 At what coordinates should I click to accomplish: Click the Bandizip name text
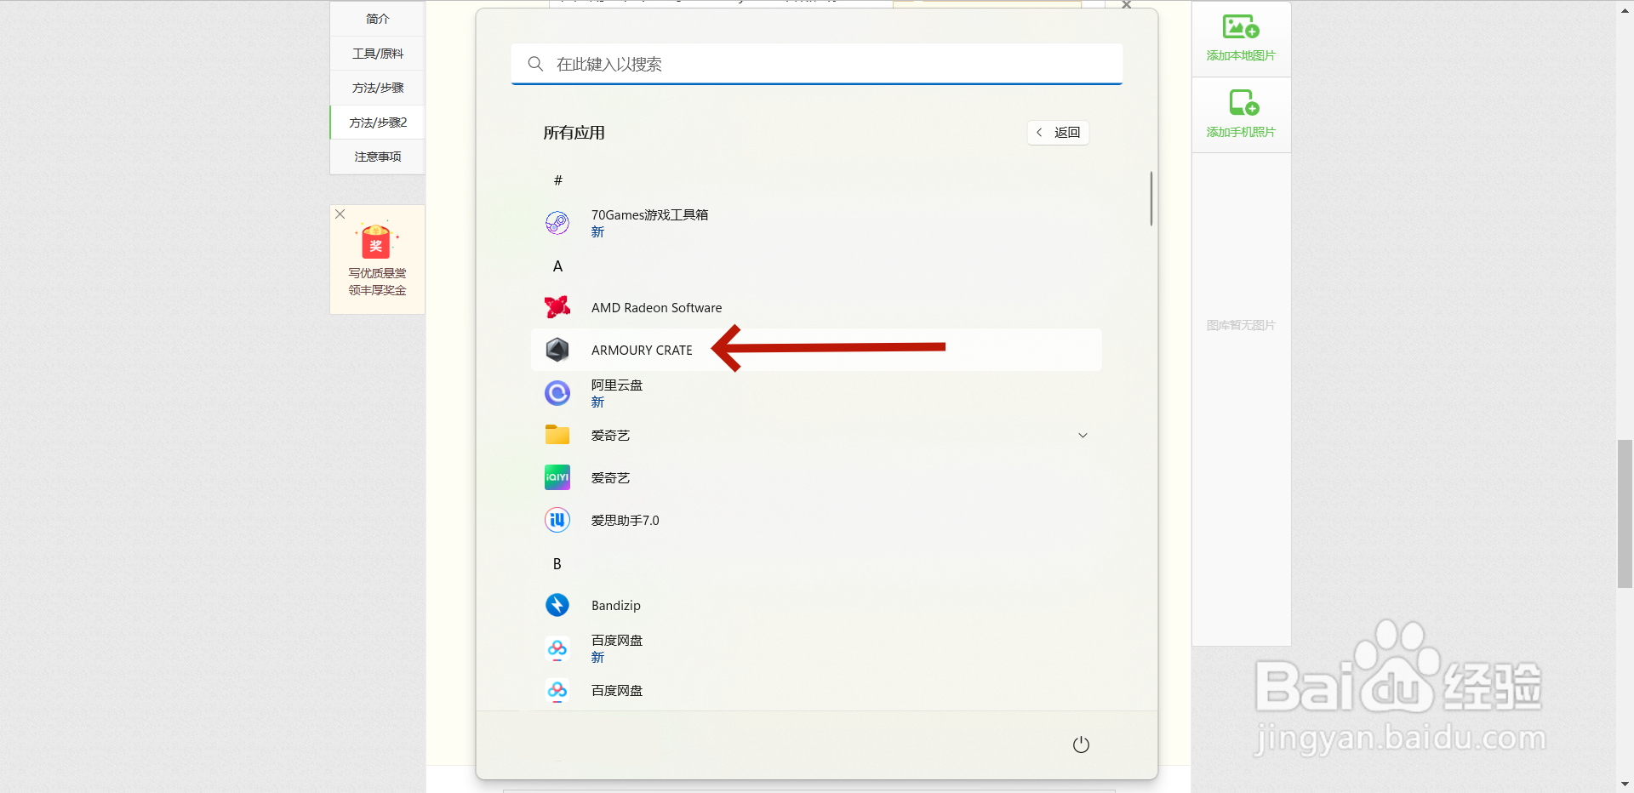pos(616,606)
